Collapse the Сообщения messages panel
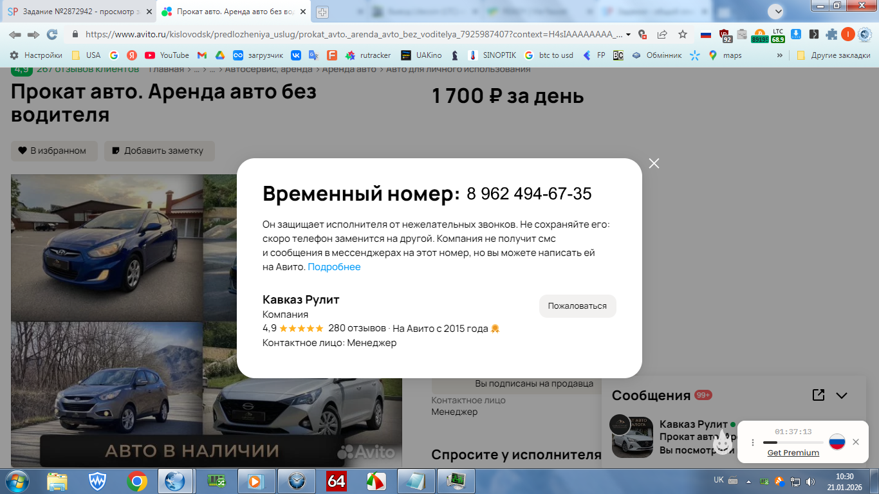The image size is (879, 494). 842,396
